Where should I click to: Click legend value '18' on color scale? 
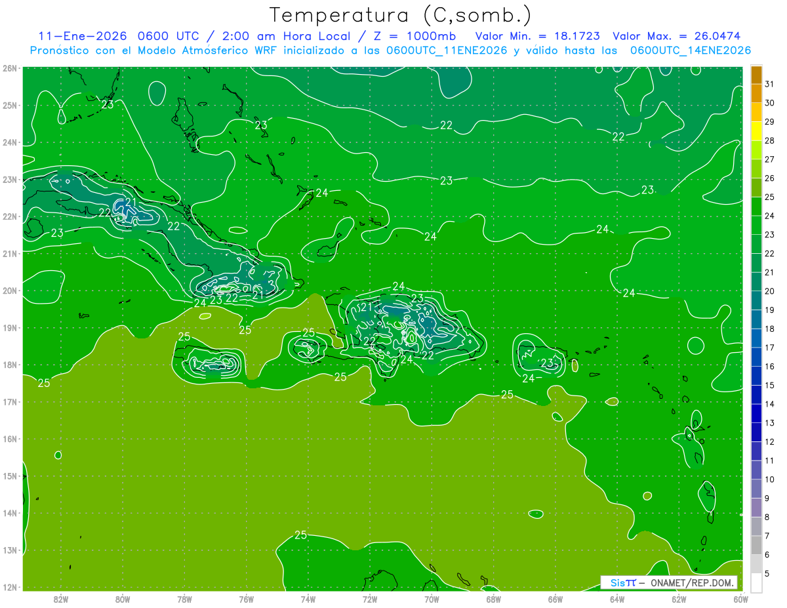(x=769, y=329)
